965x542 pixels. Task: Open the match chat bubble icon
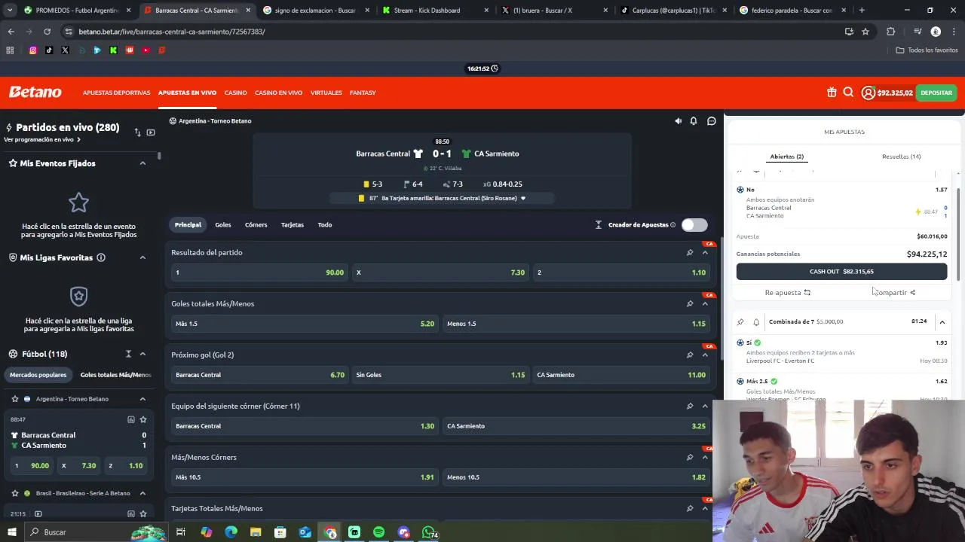click(x=711, y=120)
